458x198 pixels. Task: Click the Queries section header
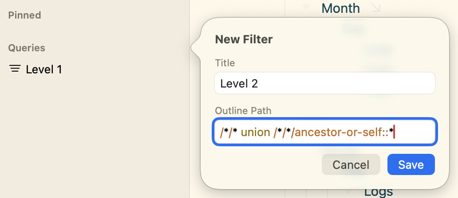(x=27, y=48)
